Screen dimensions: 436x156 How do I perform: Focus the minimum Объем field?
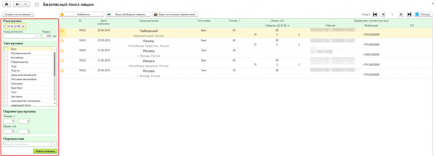pos(9,131)
